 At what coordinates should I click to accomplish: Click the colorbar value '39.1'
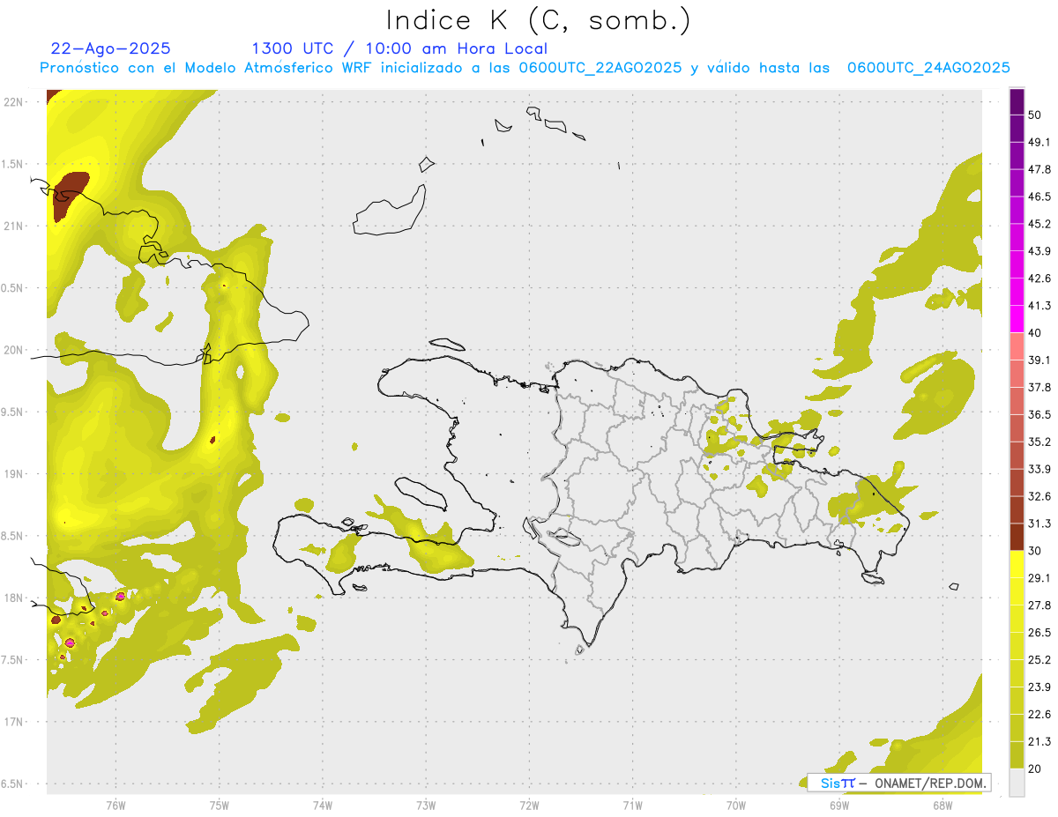tap(1039, 360)
